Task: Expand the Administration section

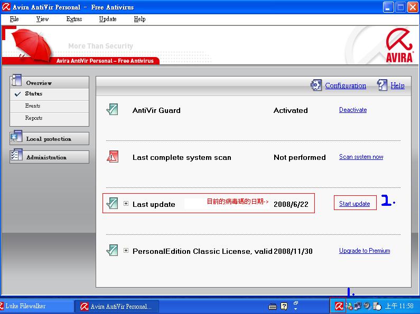Action: pyautogui.click(x=50, y=157)
